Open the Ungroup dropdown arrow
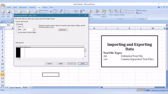The height and width of the screenshot is (94, 168). click(116, 16)
